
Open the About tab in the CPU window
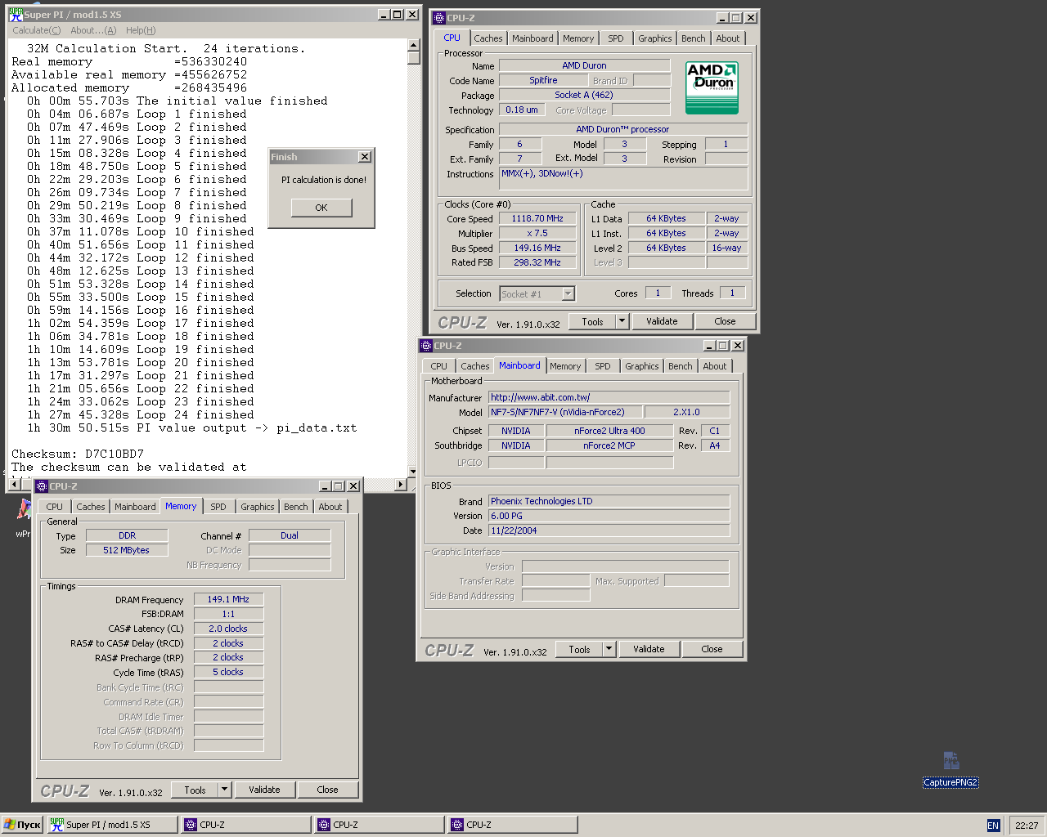[728, 38]
